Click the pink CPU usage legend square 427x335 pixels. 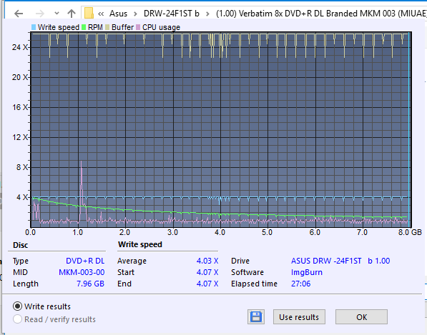(138, 27)
